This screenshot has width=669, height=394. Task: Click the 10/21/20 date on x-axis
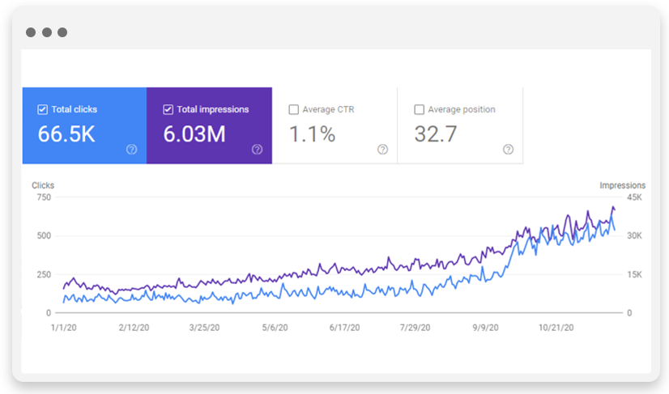coord(556,328)
